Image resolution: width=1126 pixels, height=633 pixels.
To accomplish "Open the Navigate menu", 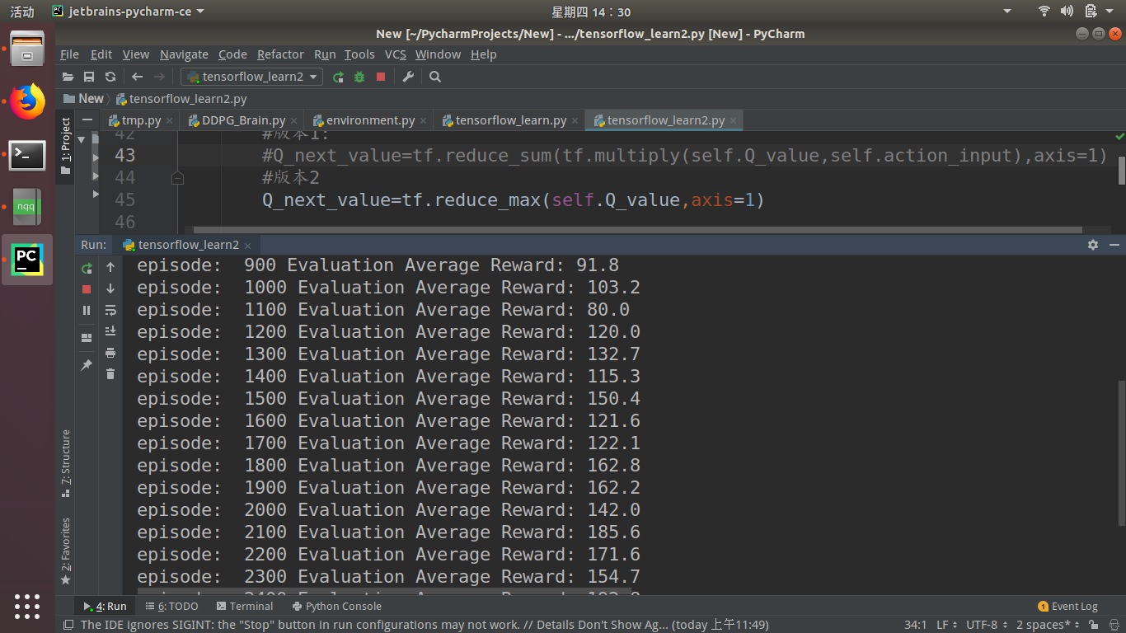I will (x=184, y=54).
